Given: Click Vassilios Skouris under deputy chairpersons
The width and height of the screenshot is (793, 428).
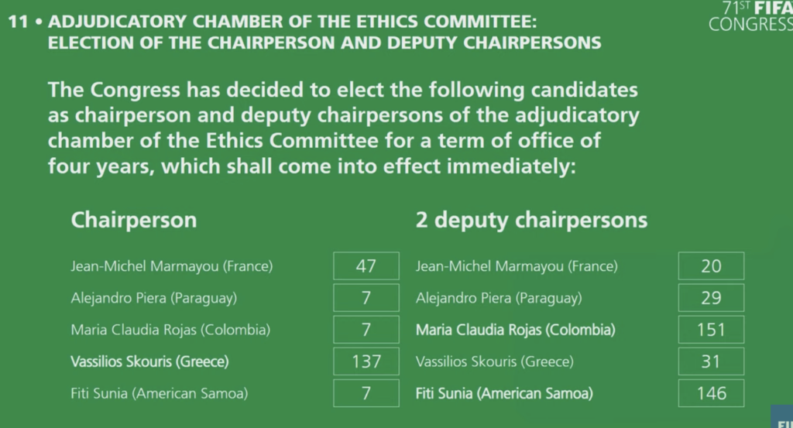Looking at the screenshot, I should coord(495,361).
